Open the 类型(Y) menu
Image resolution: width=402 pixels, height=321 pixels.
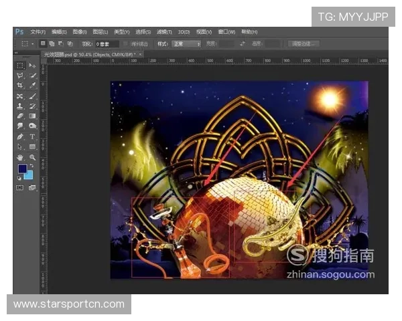click(122, 32)
